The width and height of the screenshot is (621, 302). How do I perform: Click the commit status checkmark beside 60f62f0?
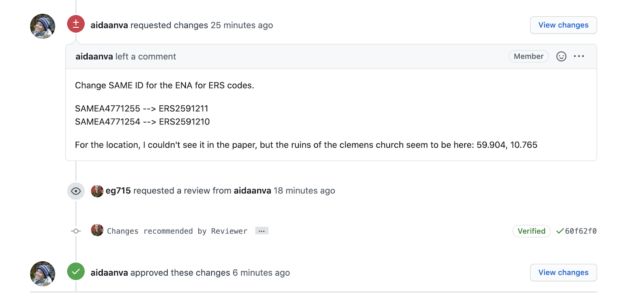tap(560, 231)
